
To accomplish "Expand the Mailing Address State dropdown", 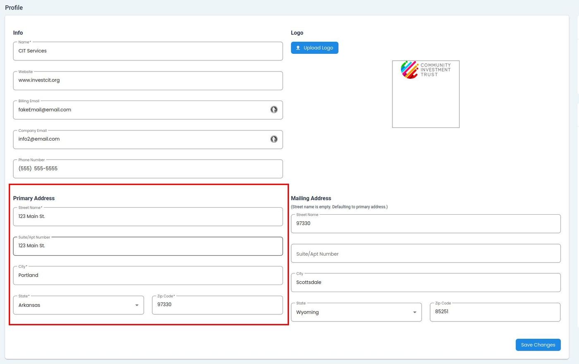I will pos(356,312).
